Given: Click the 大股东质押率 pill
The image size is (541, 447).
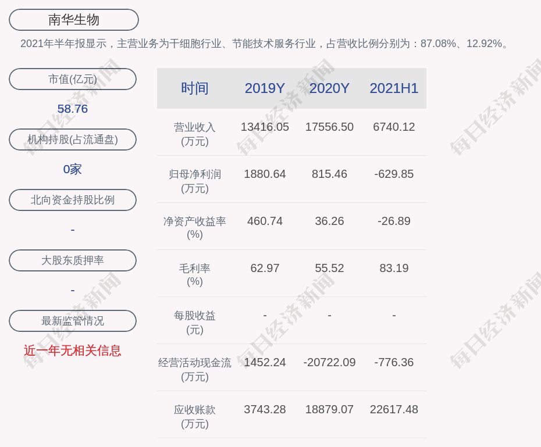Looking at the screenshot, I should click(x=73, y=260).
